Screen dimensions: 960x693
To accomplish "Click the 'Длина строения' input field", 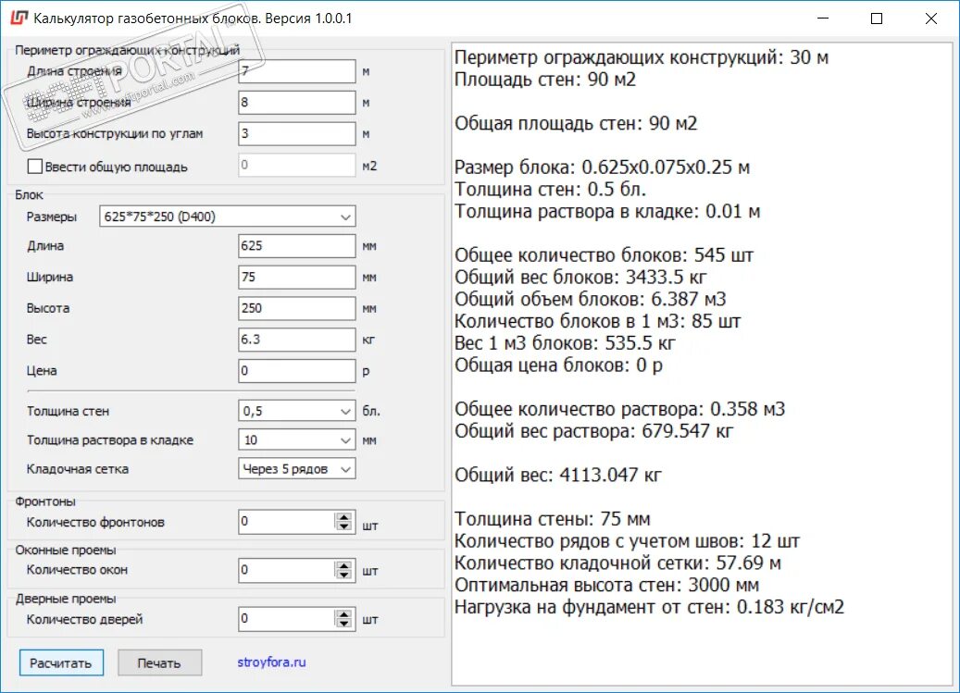I will (297, 71).
